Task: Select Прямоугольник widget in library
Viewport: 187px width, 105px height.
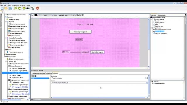Action: click(160, 23)
